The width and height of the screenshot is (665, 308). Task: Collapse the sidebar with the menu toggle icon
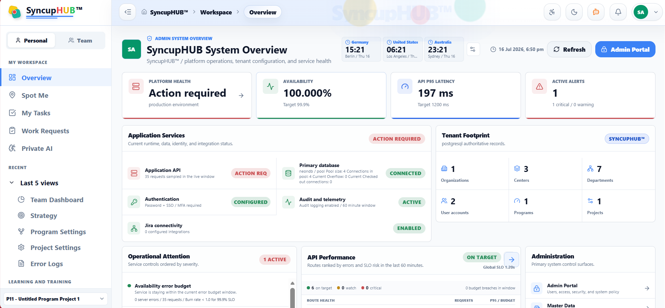coord(128,12)
